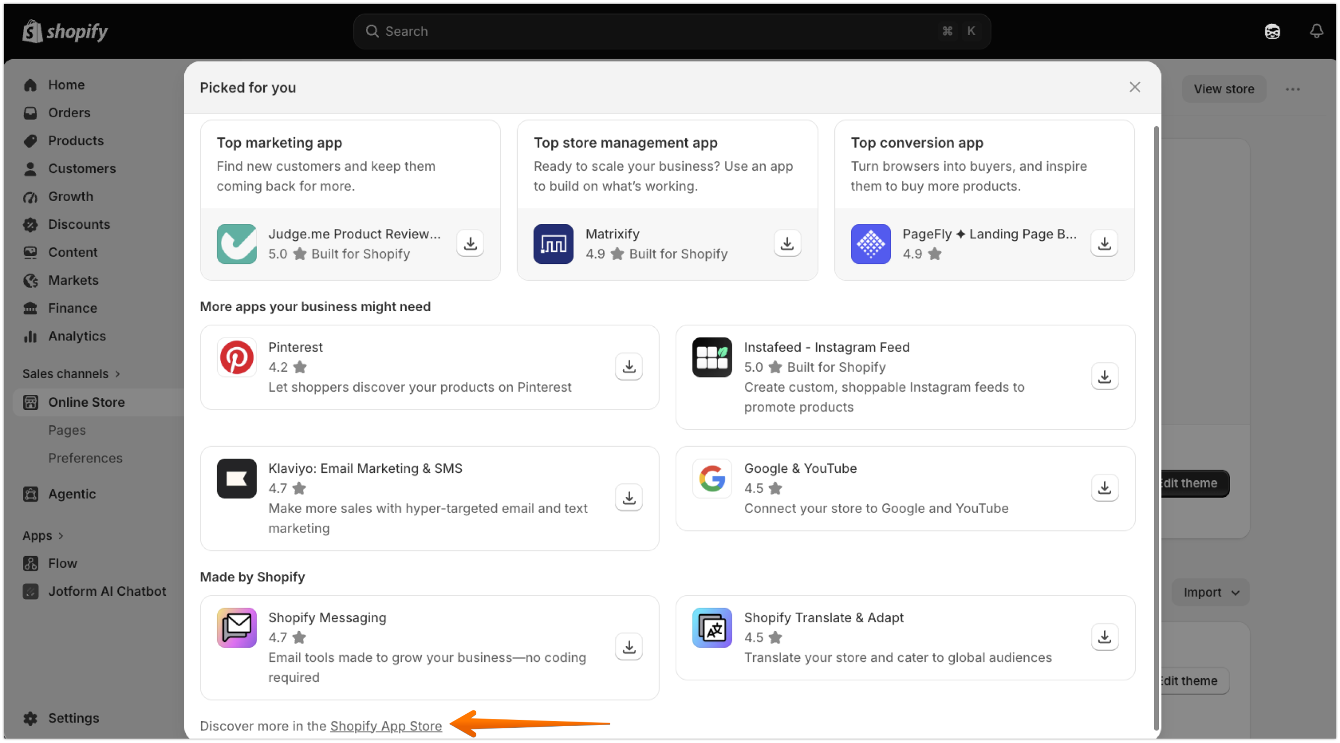This screenshot has height=743, width=1340.
Task: Expand the Apps section
Action: pyautogui.click(x=43, y=536)
